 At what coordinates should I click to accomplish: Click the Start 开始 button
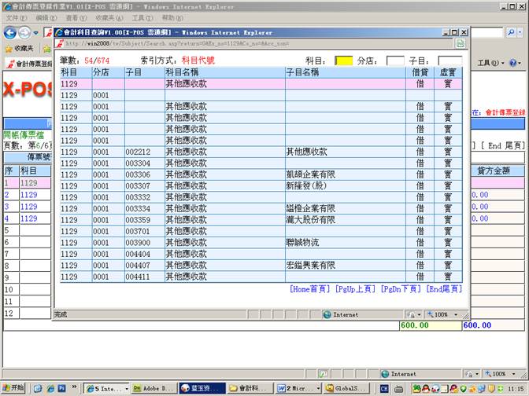click(13, 388)
